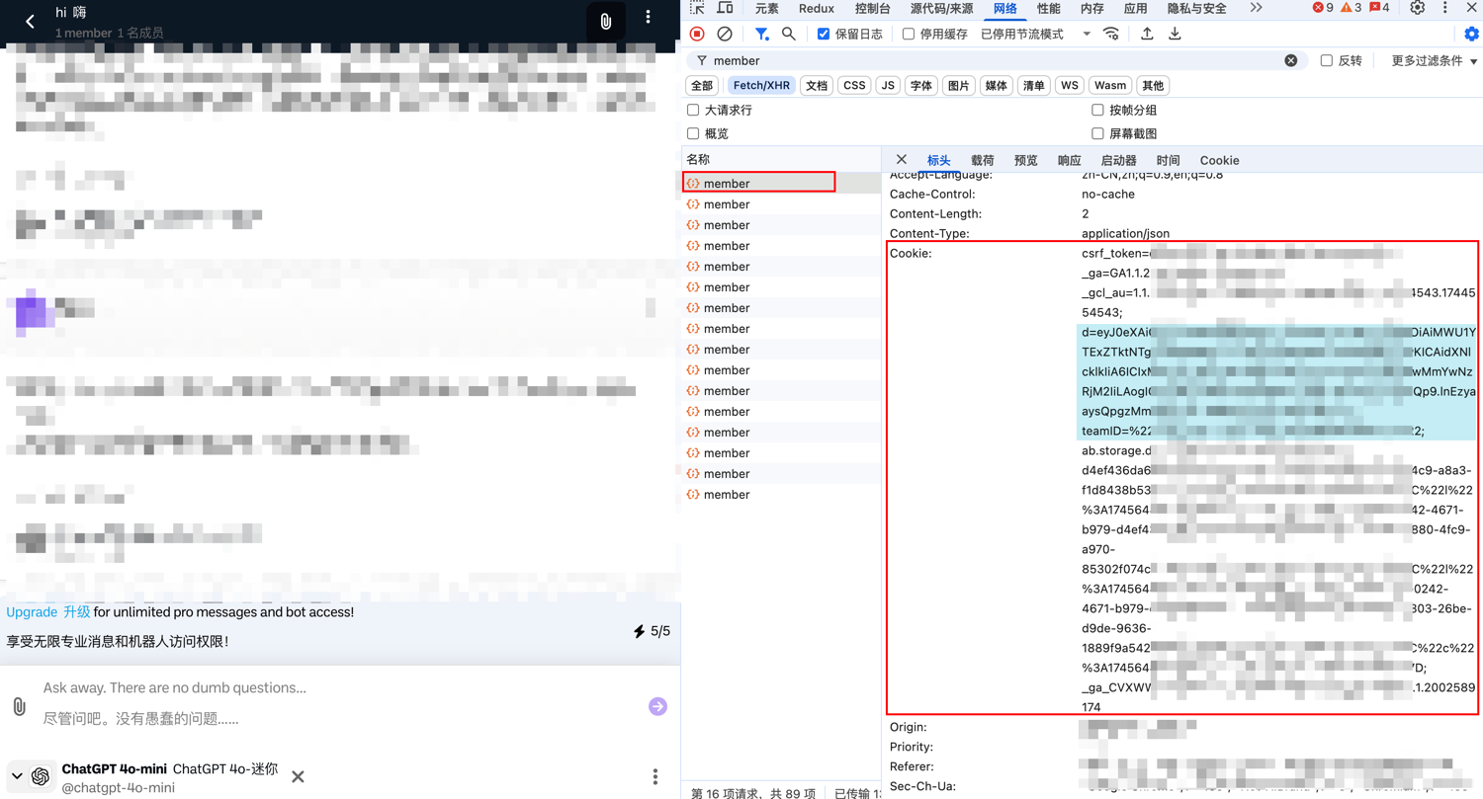
Task: Switch to the 内存 tab
Action: [x=1092, y=8]
